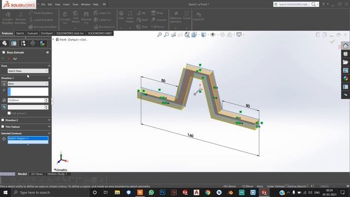Toggle the Draft outward checkbox
Viewport: 350px width, 197px height.
point(9,113)
